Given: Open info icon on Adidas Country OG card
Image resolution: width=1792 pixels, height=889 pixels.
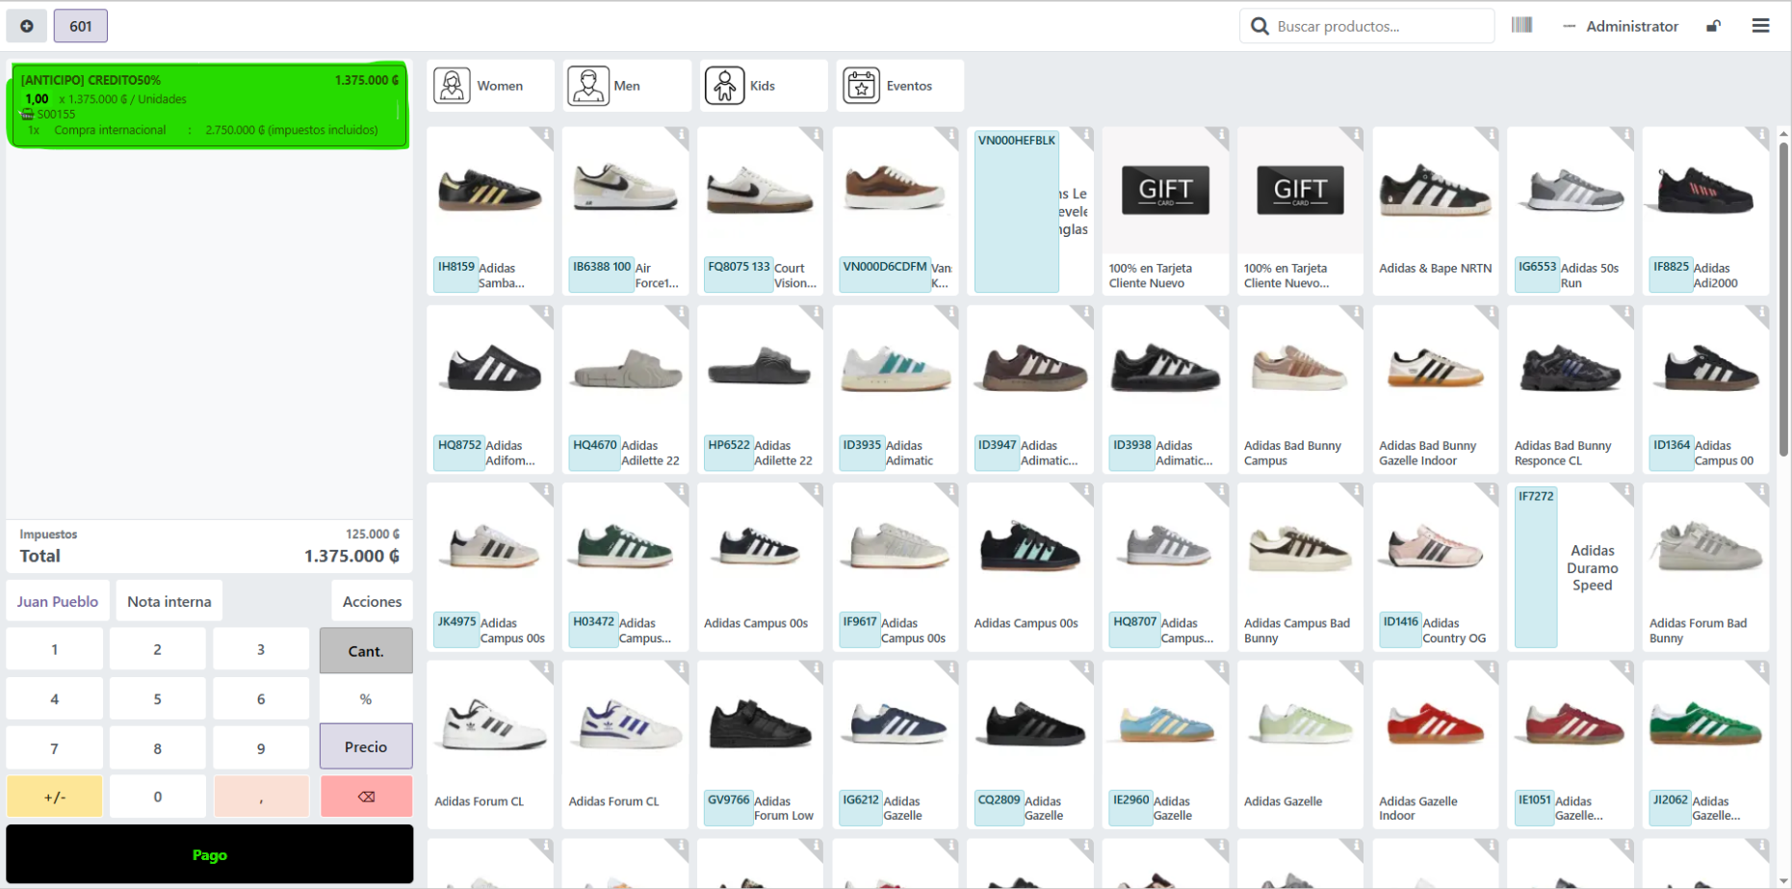Looking at the screenshot, I should (1491, 492).
